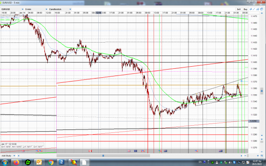Click the blue handle at 1.1360 on scale
266x166 pixels.
coord(262,91)
